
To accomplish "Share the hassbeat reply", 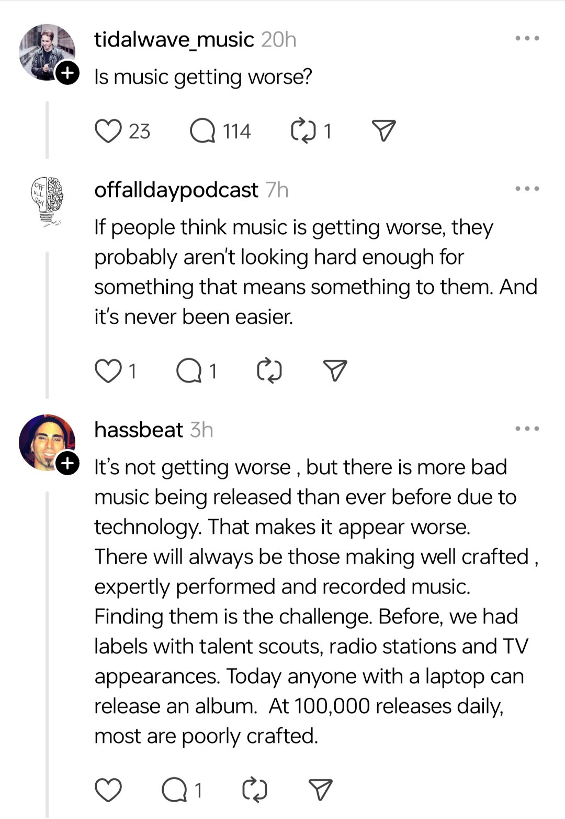I will pyautogui.click(x=321, y=790).
